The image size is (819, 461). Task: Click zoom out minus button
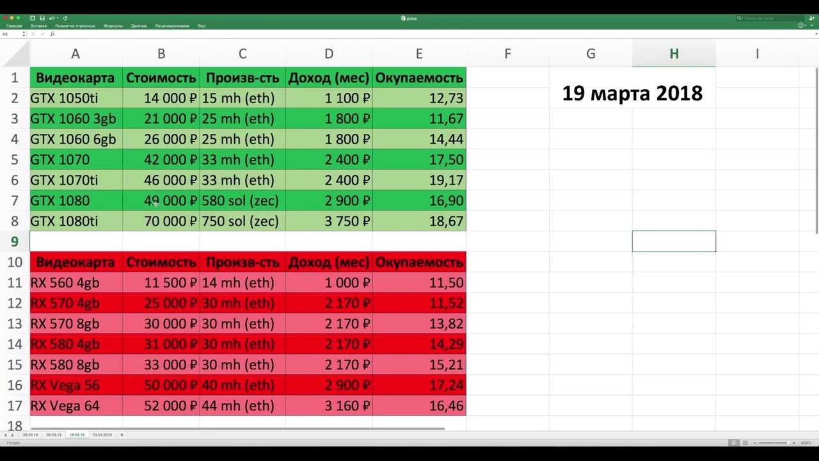(x=755, y=443)
